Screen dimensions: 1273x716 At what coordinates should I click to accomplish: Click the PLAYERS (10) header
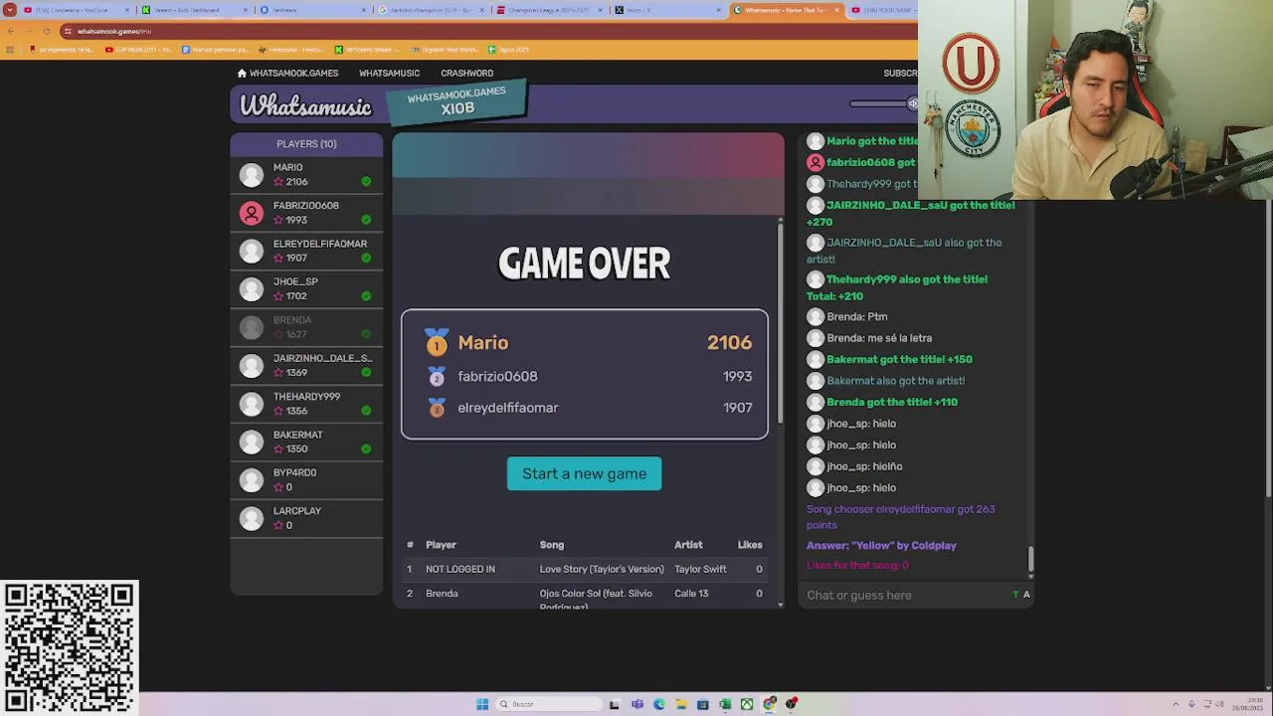(306, 144)
